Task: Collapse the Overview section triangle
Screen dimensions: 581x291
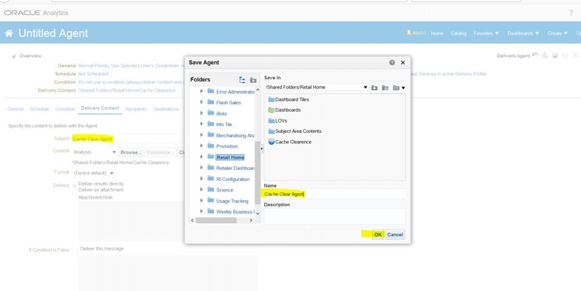Action: coord(13,56)
